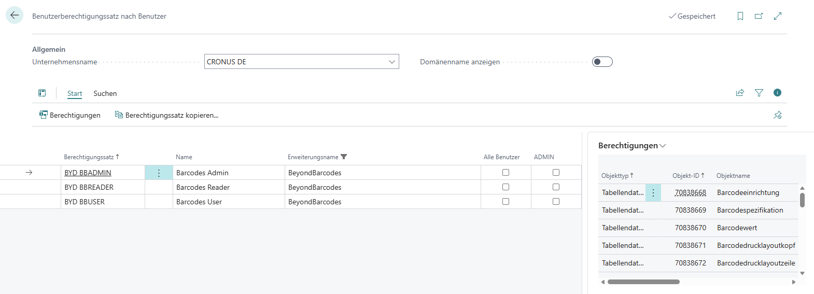
Task: Select BYD BBUSER cell
Action: [x=103, y=202]
